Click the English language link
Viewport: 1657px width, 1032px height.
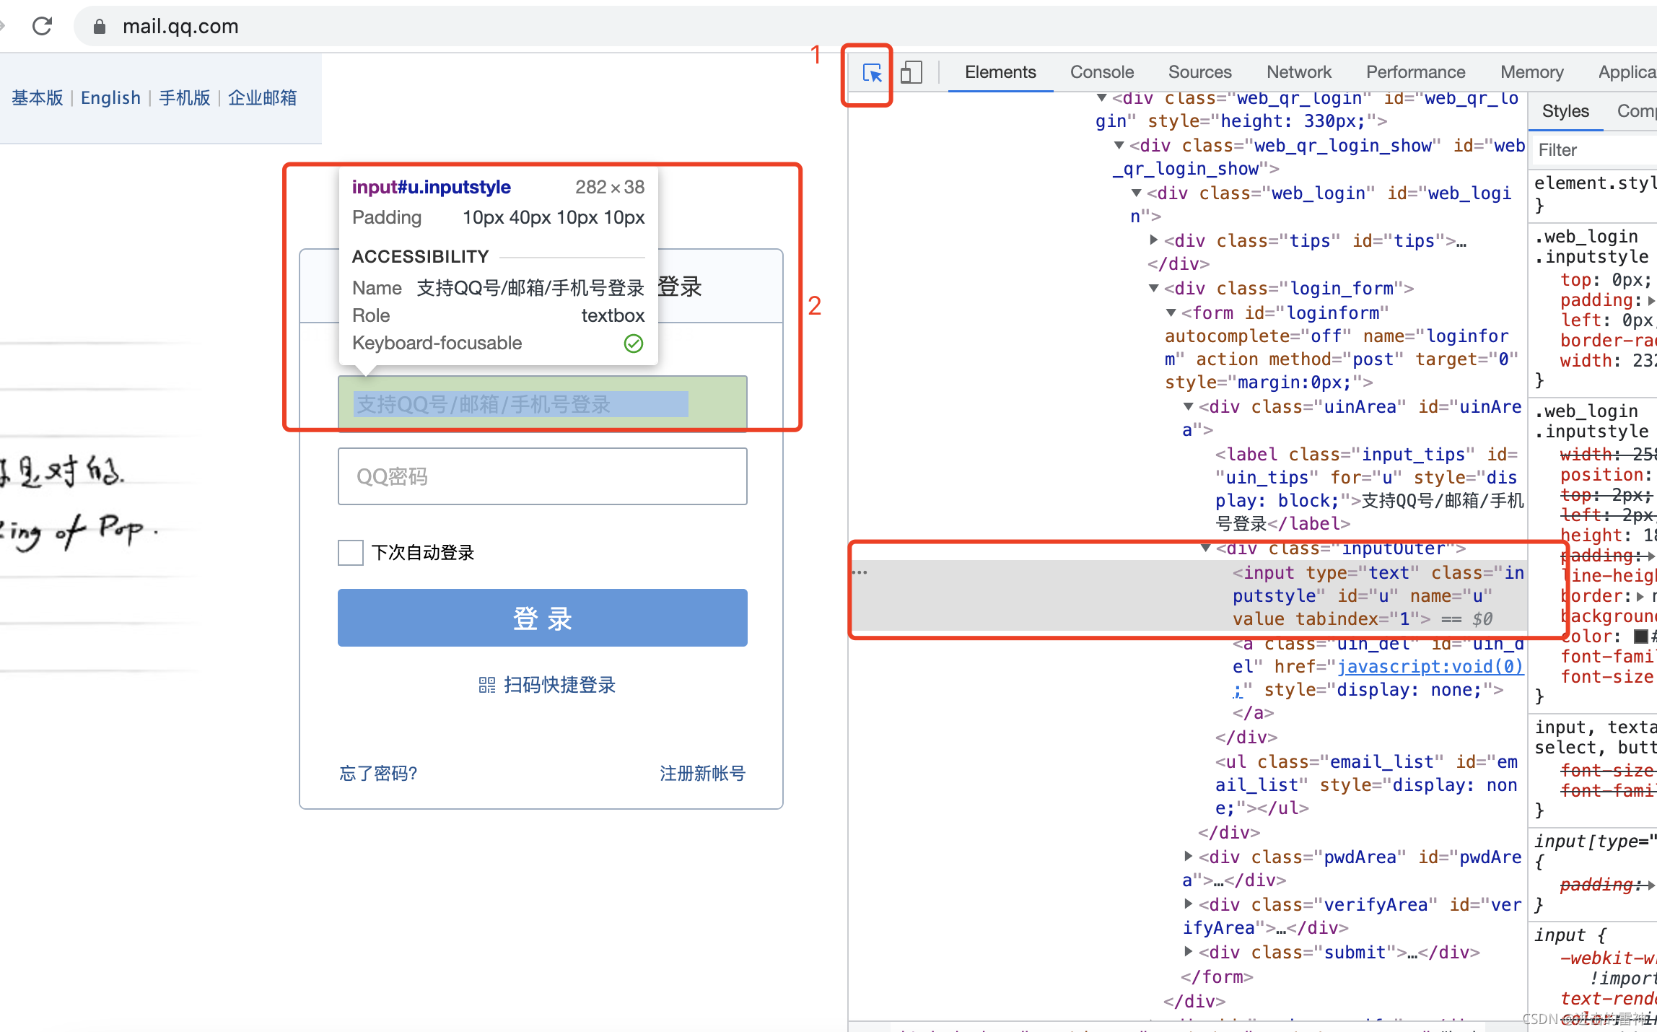click(110, 97)
